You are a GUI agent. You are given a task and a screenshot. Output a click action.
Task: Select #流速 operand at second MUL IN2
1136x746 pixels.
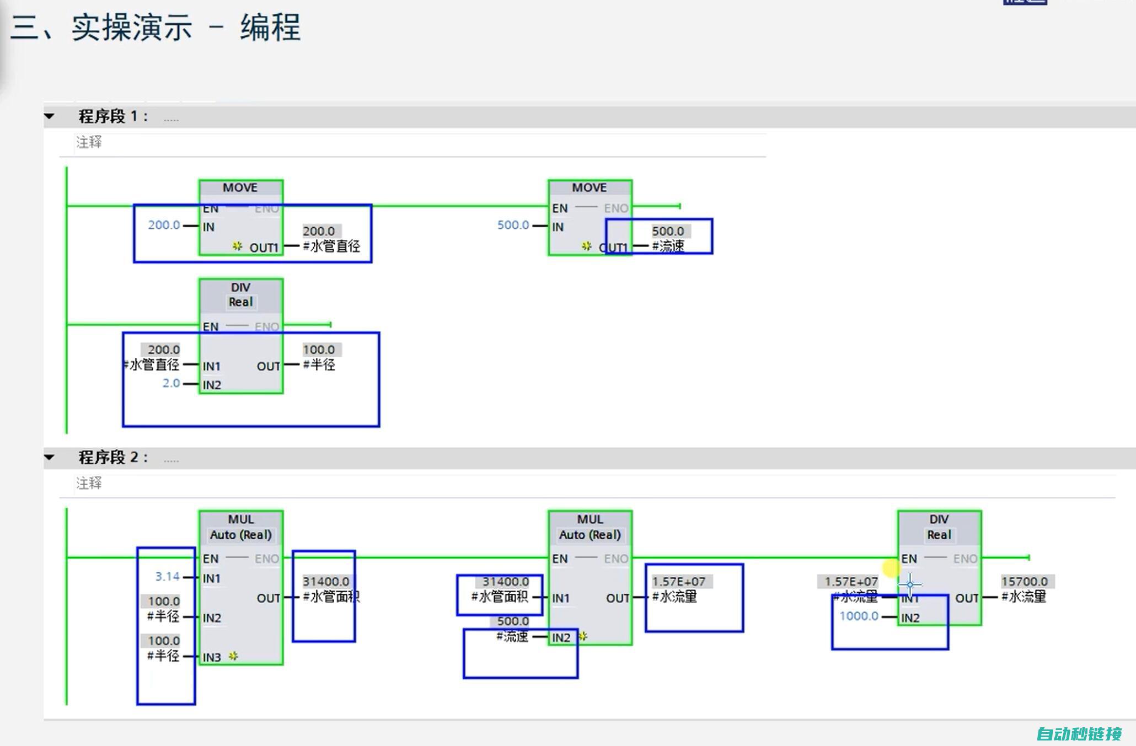tap(512, 636)
